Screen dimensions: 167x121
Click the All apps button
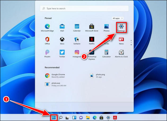118,18
